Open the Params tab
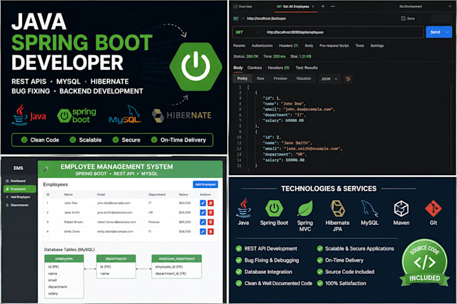 (x=239, y=46)
